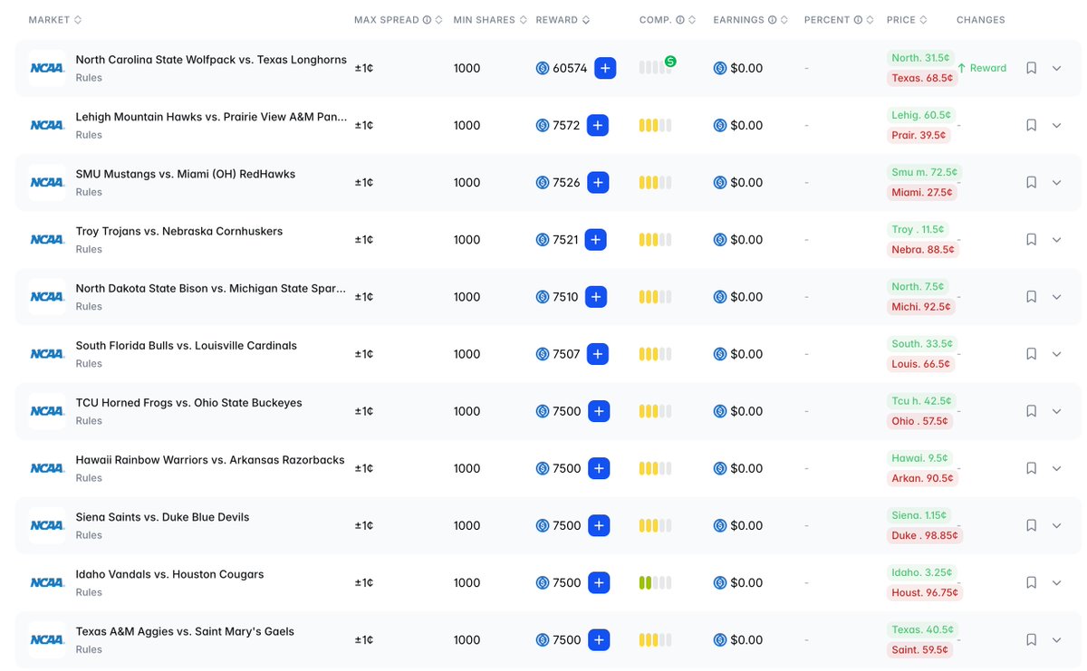1087x671 pixels.
Task: Click plus button for North Carolina State reward
Action: point(605,68)
